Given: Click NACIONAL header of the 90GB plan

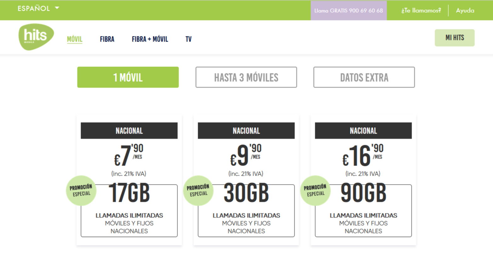Looking at the screenshot, I should (363, 131).
